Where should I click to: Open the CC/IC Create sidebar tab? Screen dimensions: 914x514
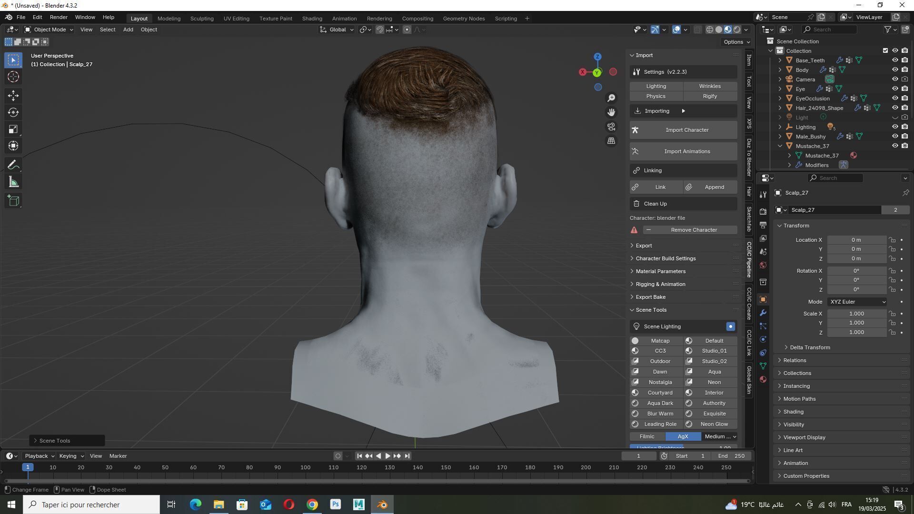[x=749, y=304]
